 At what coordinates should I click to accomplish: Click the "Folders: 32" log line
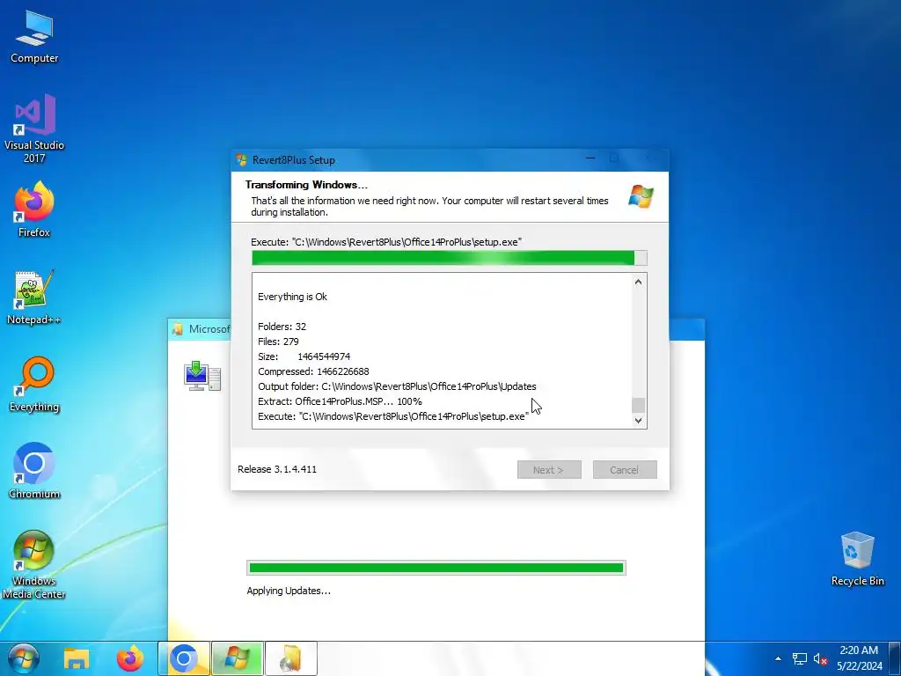click(282, 327)
